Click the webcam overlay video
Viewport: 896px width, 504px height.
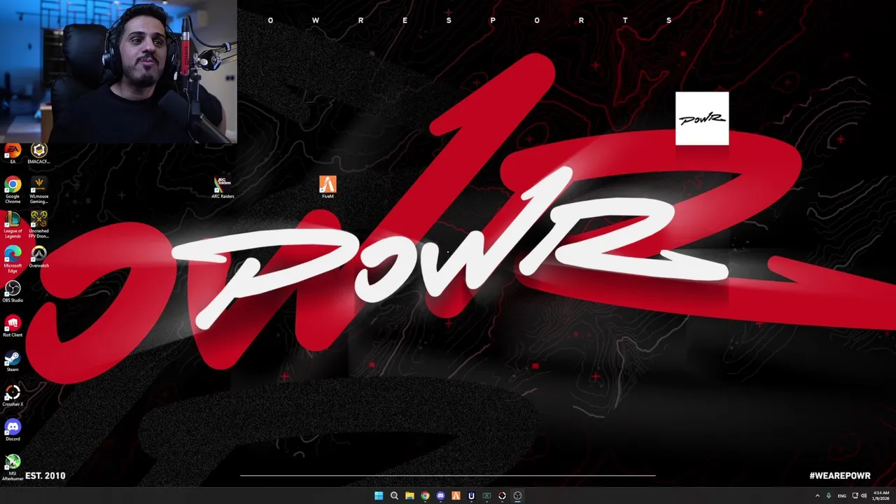[x=118, y=71]
